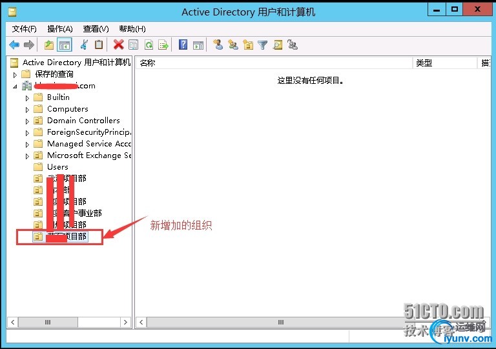Image resolution: width=496 pixels, height=349 pixels.
Task: Click the tree pane scroll-left arrow
Action: tap(13, 322)
